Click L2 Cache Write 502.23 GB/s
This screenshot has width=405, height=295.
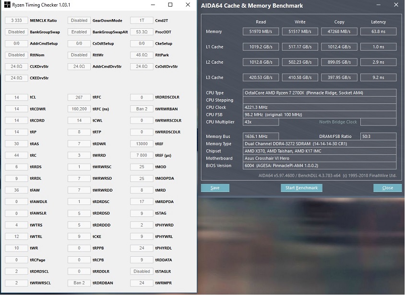point(300,62)
